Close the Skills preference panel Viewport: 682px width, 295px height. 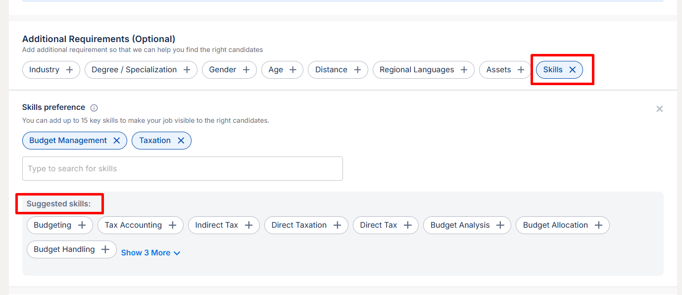click(x=659, y=109)
